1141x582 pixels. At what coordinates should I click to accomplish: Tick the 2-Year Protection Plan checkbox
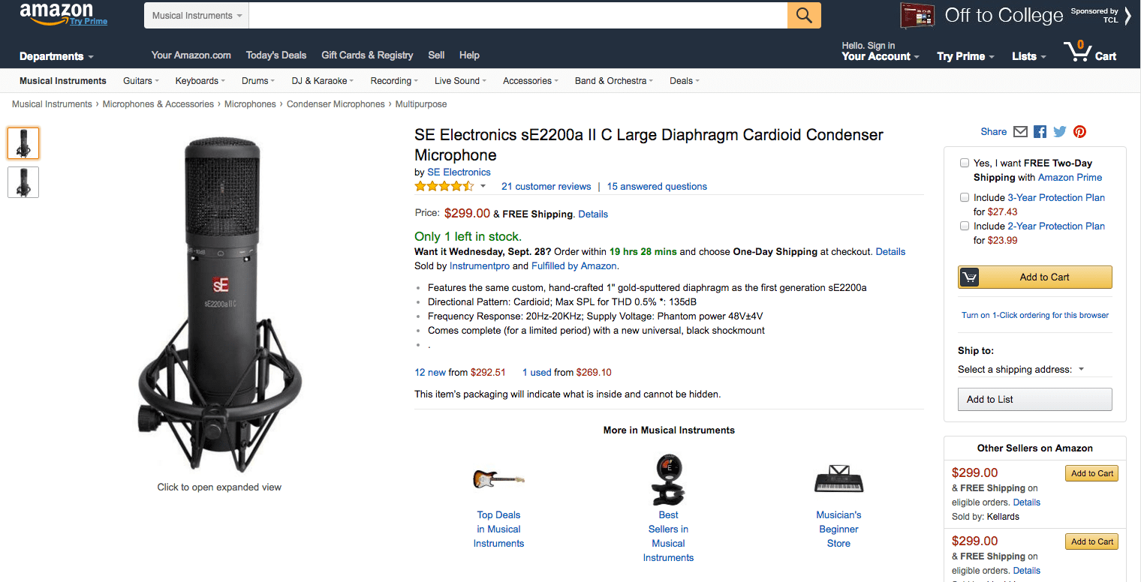click(965, 226)
